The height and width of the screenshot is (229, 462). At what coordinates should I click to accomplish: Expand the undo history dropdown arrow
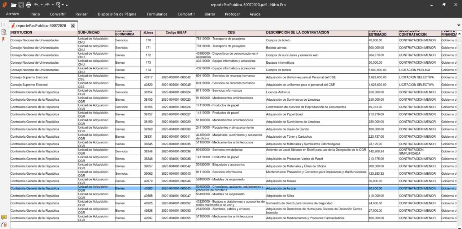42,5
